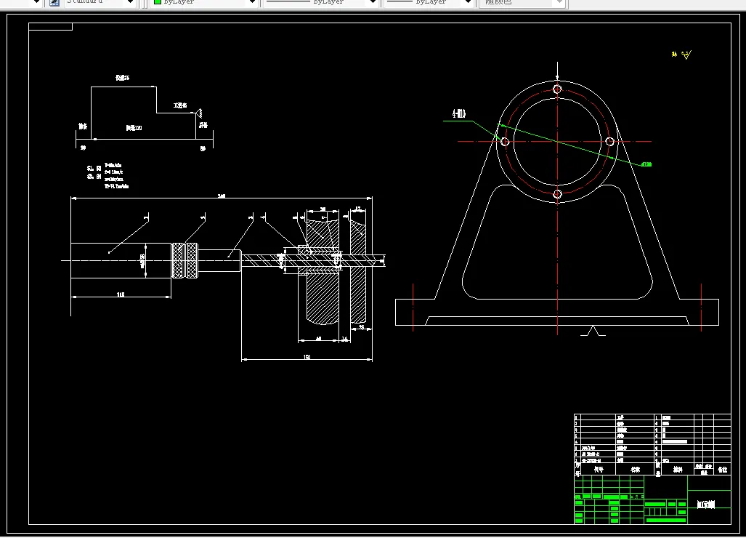The image size is (746, 538).
Task: Select the 名称 header cell in parts list
Action: 635,469
